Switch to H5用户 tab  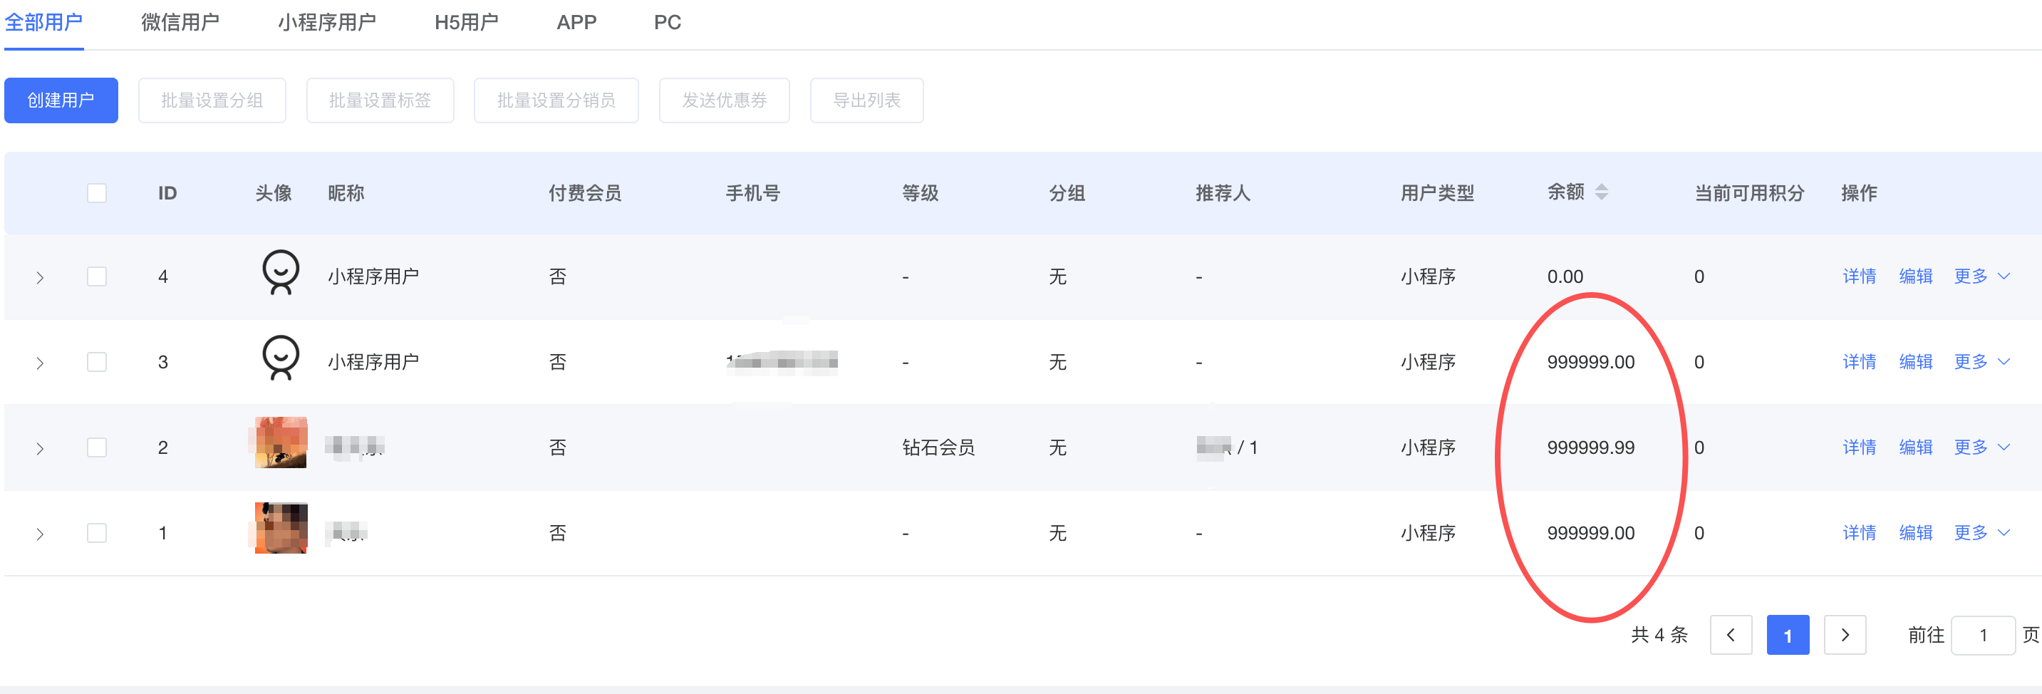tap(466, 22)
